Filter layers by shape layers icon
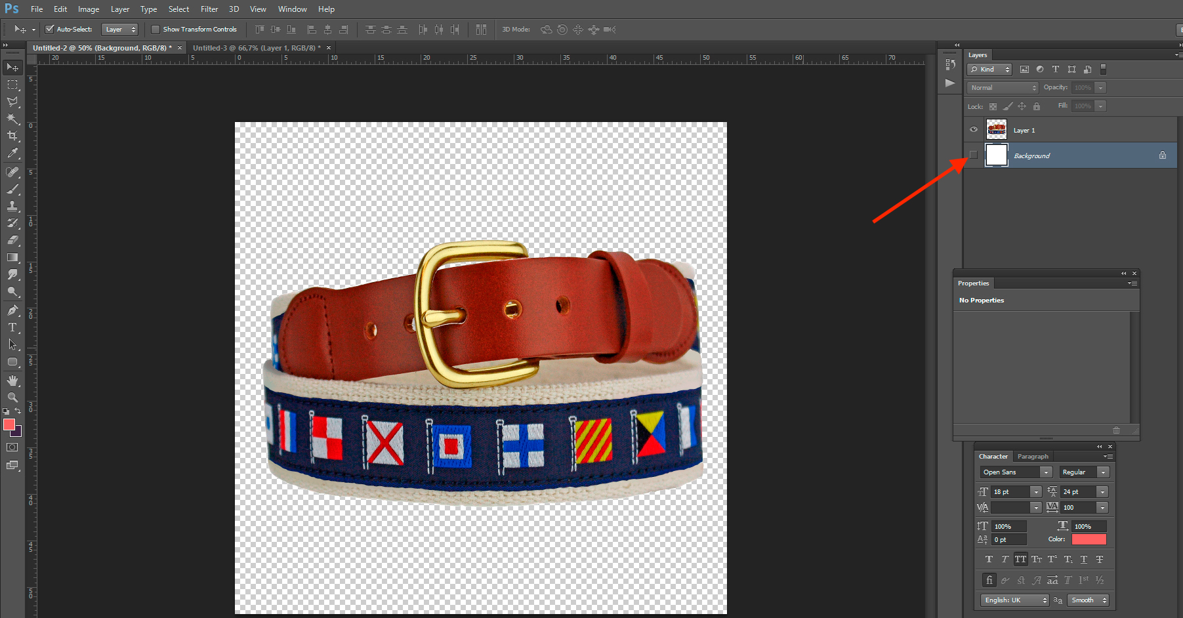This screenshot has width=1183, height=618. click(x=1071, y=69)
